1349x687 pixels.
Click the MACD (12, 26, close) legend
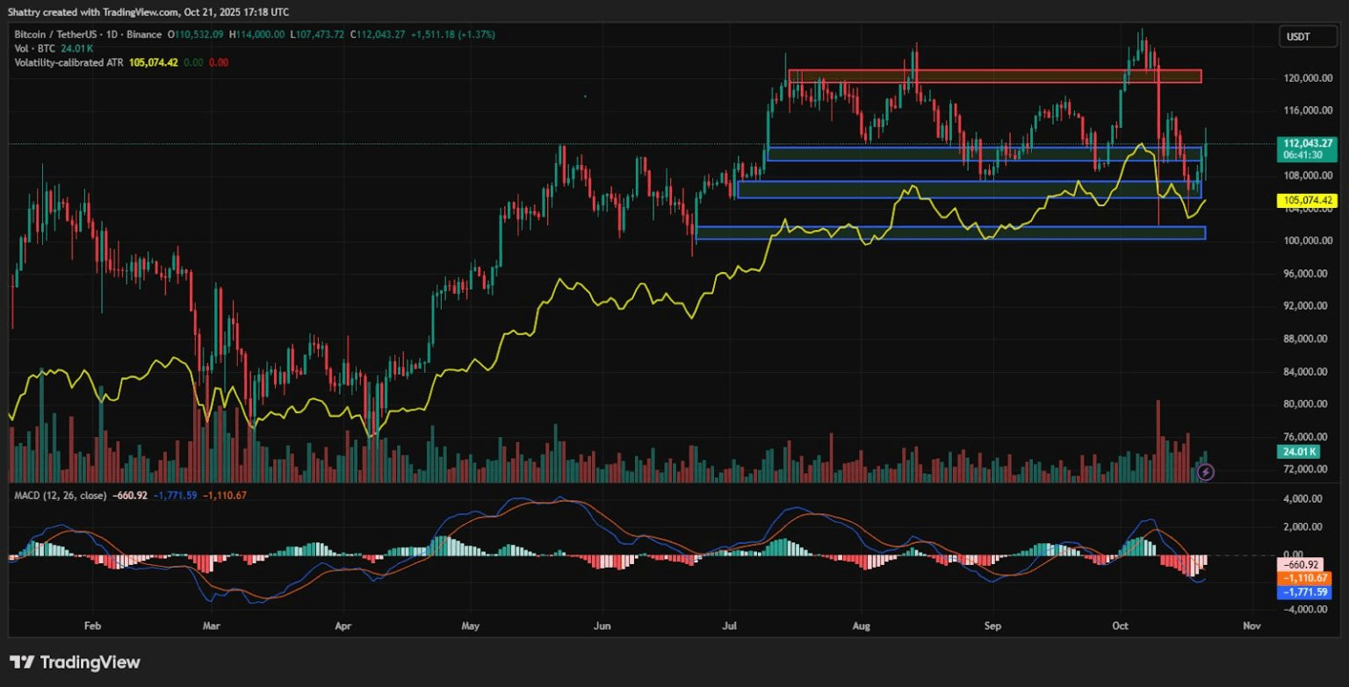click(x=61, y=496)
